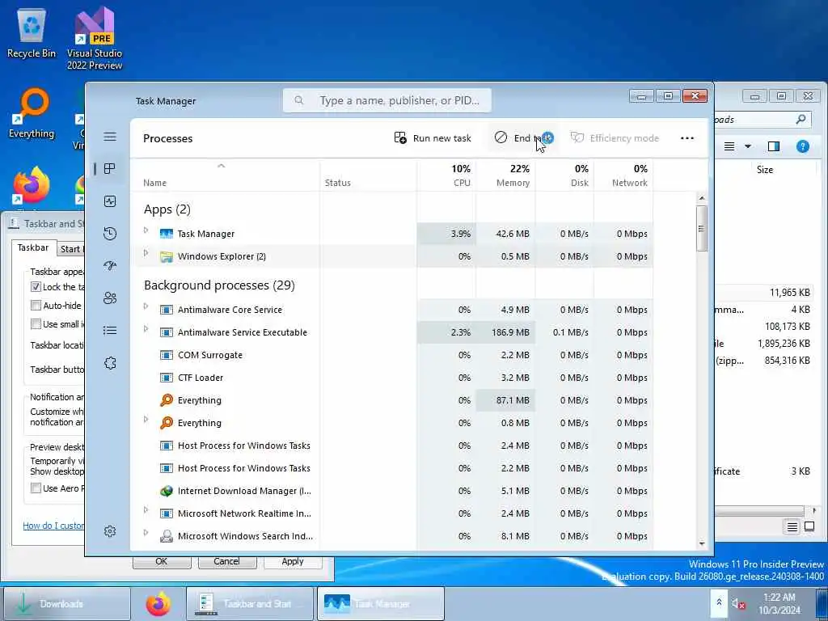The image size is (828, 621).
Task: Switch Explorer to large icons view
Action: tap(809, 527)
